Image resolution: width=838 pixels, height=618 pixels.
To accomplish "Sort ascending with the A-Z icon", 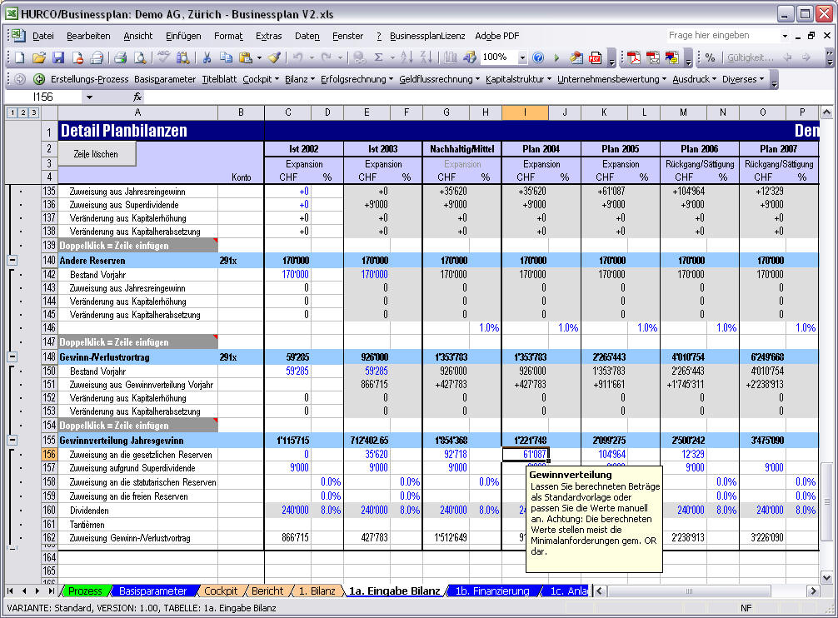I will pyautogui.click(x=407, y=57).
